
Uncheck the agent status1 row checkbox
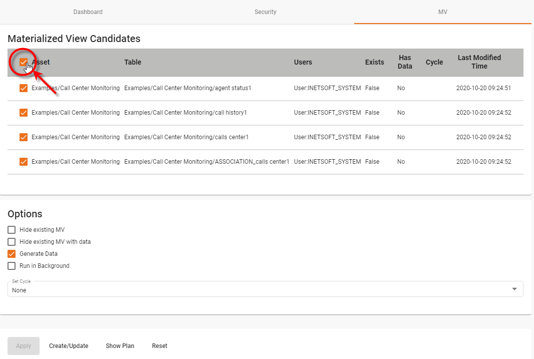click(24, 88)
